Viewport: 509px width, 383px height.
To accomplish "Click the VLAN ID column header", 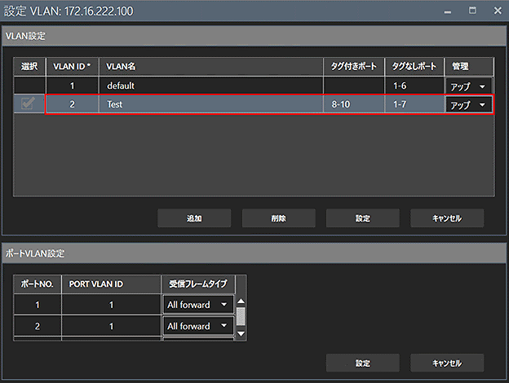I will [x=72, y=67].
